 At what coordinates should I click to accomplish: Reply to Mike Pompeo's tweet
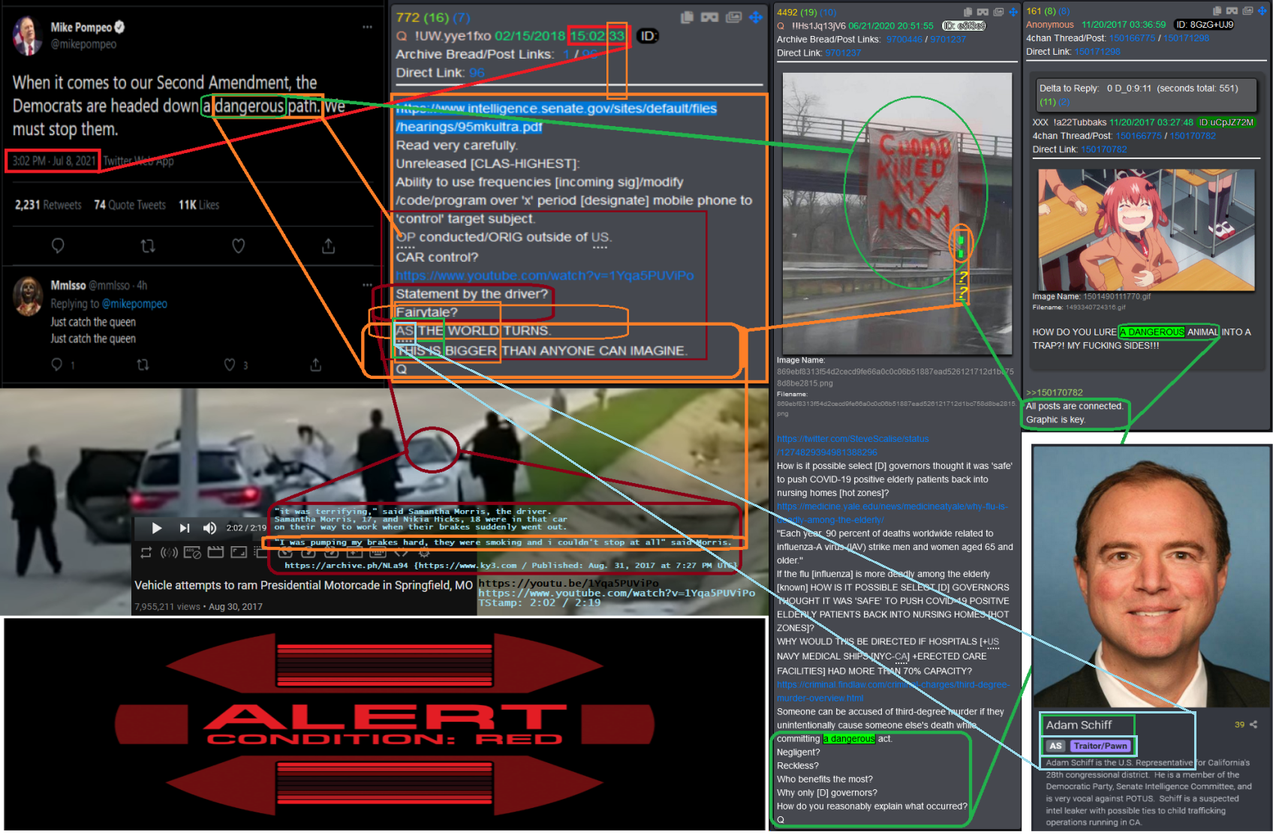point(58,246)
